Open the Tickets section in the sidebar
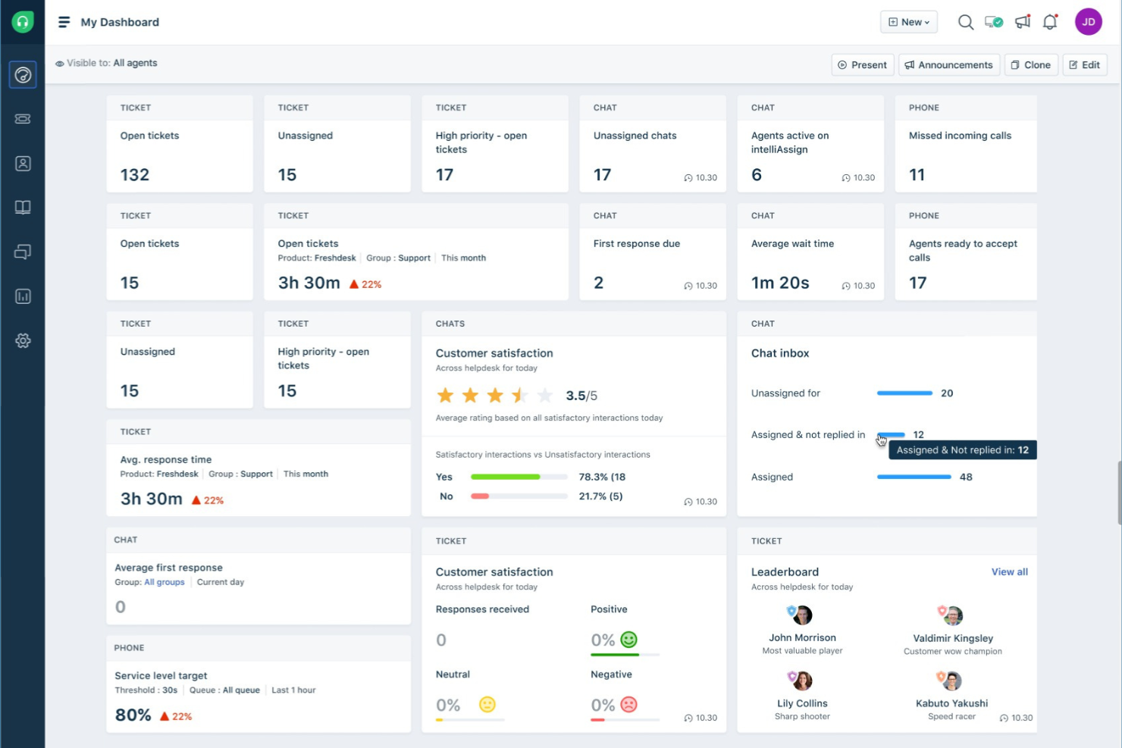The height and width of the screenshot is (748, 1122). tap(23, 119)
